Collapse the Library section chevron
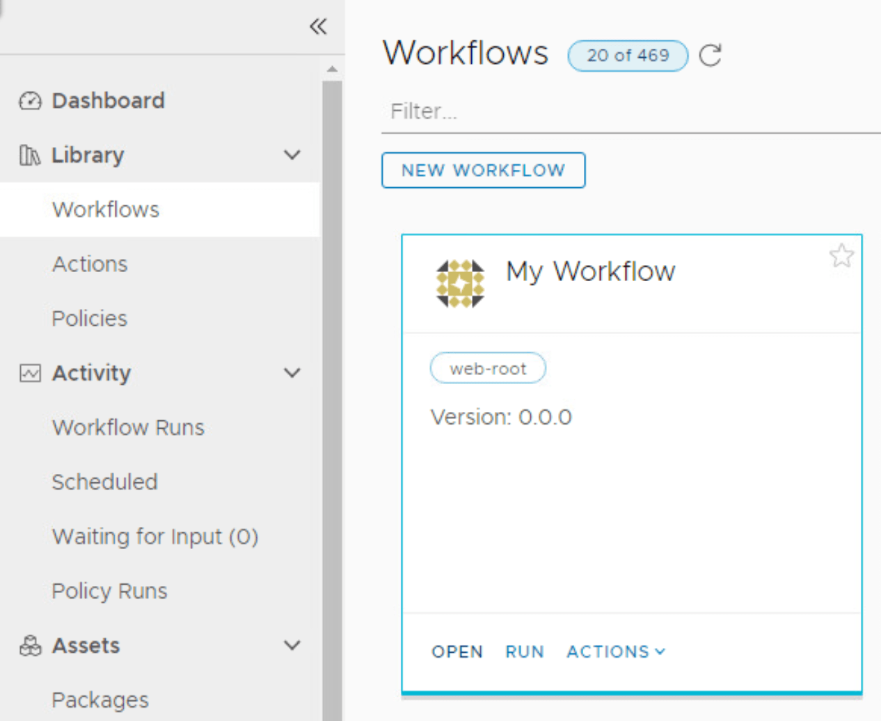Viewport: 881px width, 721px height. coord(292,154)
